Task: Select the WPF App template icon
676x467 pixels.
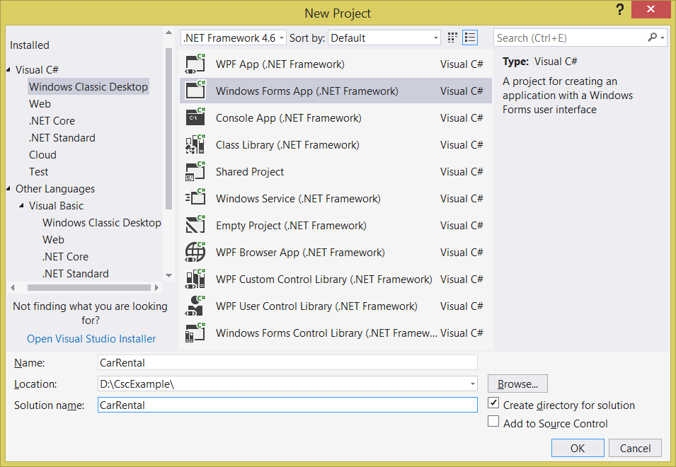Action: coord(195,64)
